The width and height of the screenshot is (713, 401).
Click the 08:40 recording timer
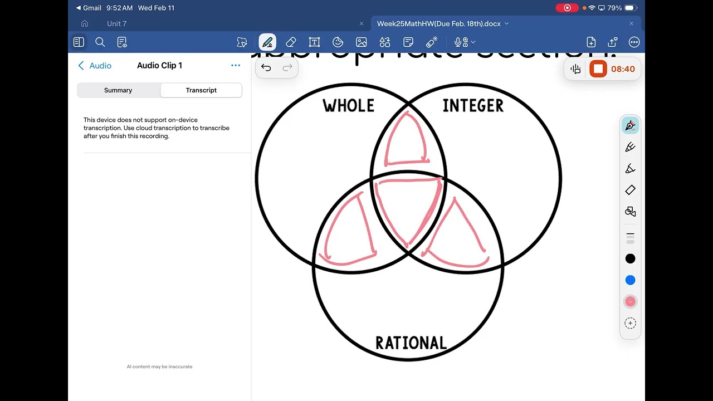tap(623, 69)
